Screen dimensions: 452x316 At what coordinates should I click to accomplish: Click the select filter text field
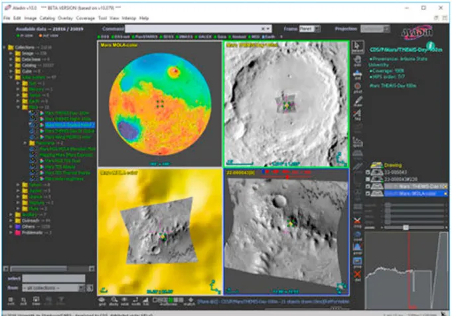[54, 278]
